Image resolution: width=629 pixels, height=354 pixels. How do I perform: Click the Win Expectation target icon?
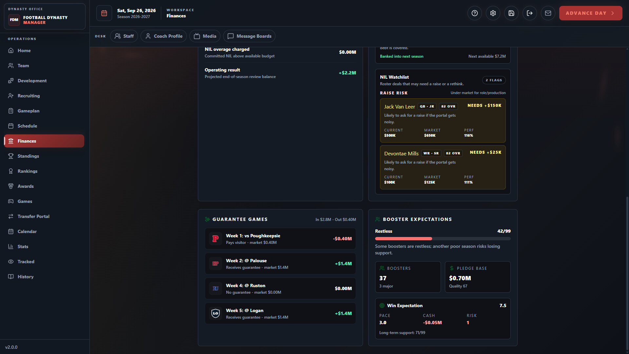pyautogui.click(x=382, y=305)
